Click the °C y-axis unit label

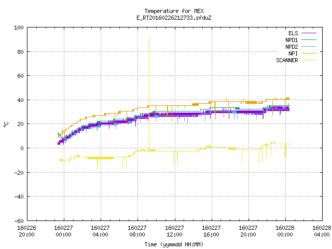coord(6,125)
